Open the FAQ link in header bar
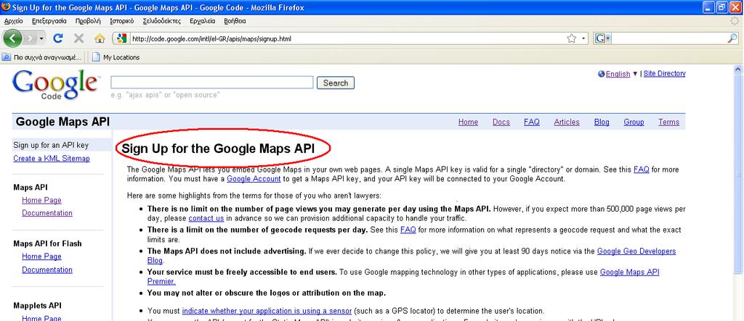This screenshot has width=744, height=321. [532, 122]
